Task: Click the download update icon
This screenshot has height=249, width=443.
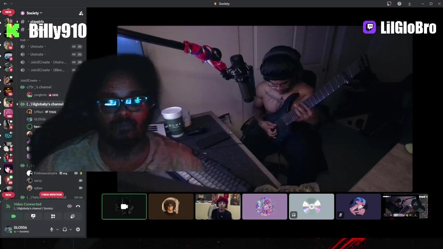Action: [409, 4]
